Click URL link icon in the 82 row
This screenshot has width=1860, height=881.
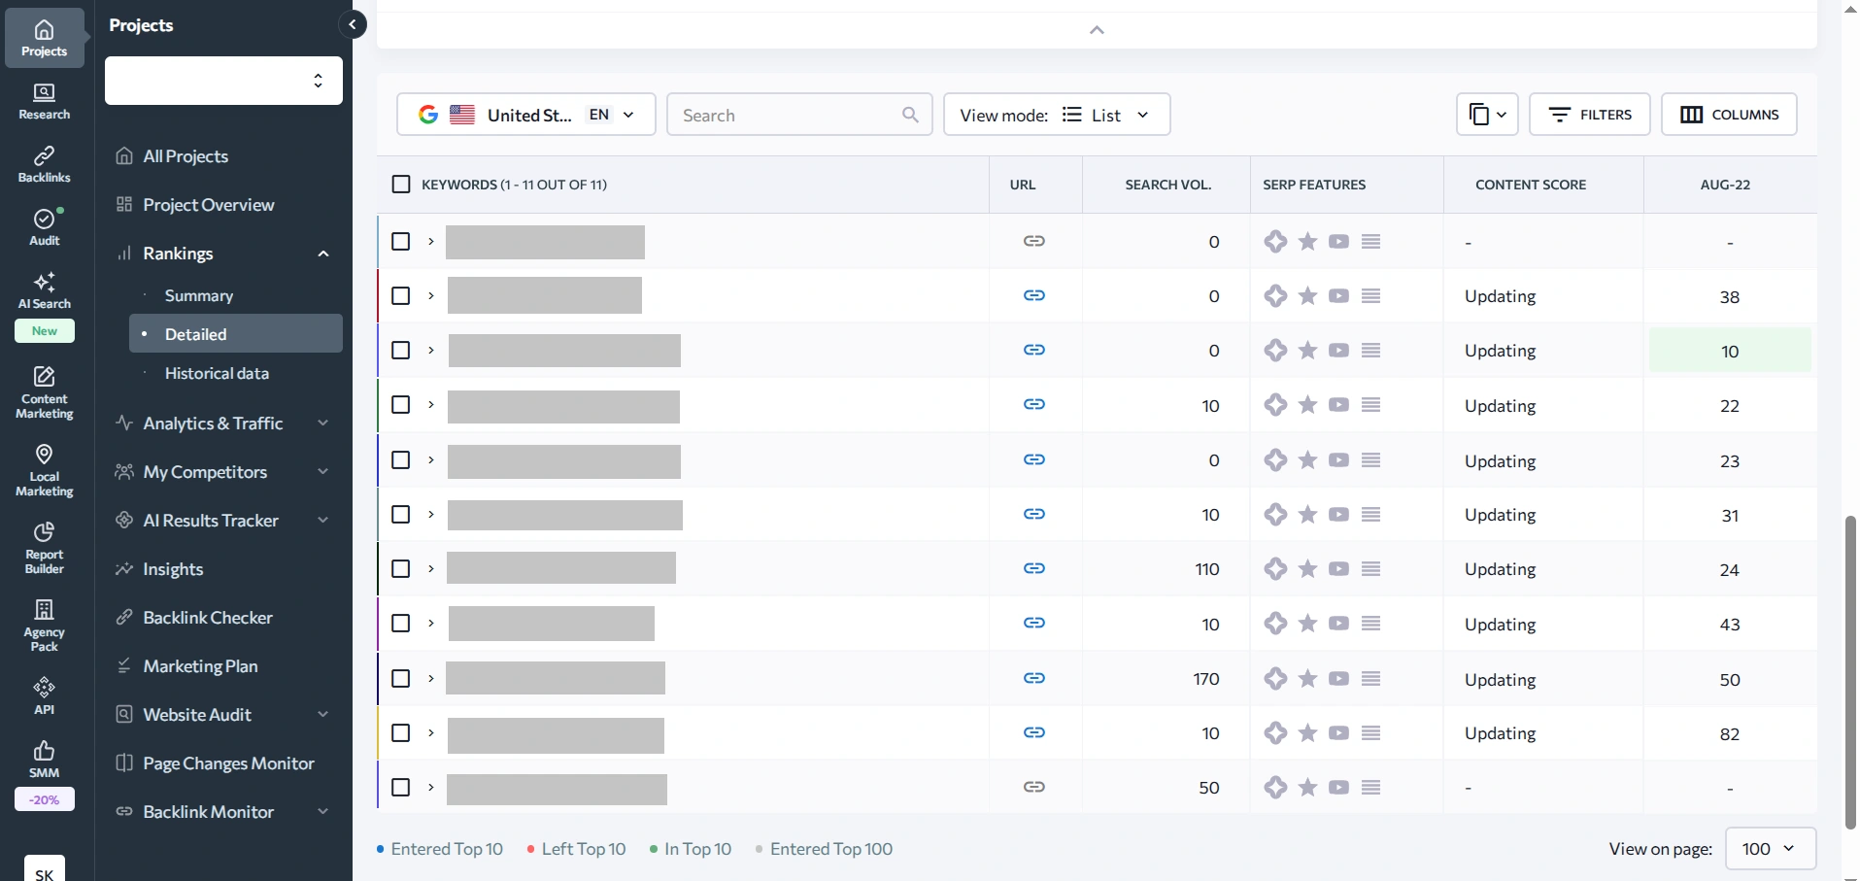click(x=1034, y=732)
